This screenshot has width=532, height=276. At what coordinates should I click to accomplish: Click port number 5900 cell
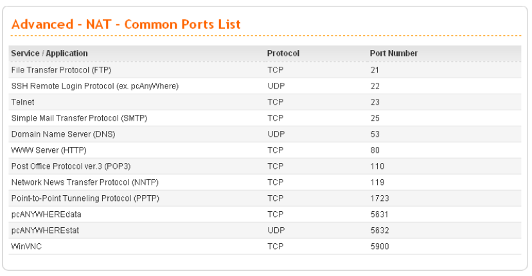(x=379, y=246)
